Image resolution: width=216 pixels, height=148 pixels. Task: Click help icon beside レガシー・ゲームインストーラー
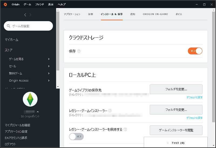click(110, 111)
